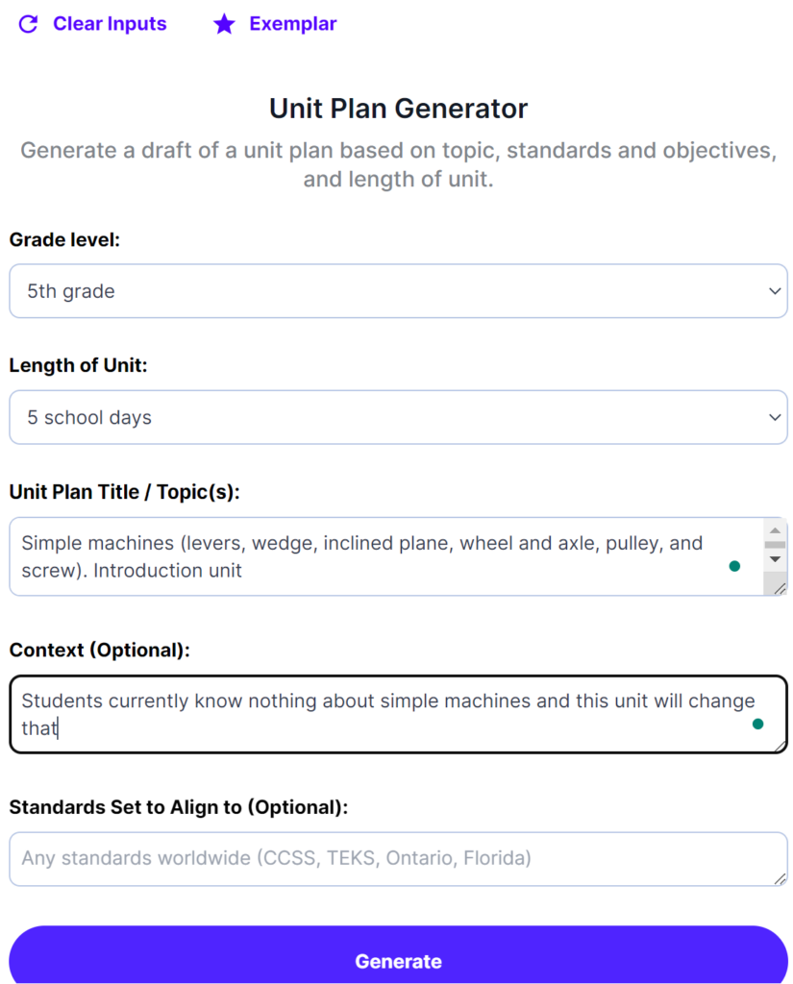Click the chevron arrow on Grade level selector

click(x=776, y=291)
